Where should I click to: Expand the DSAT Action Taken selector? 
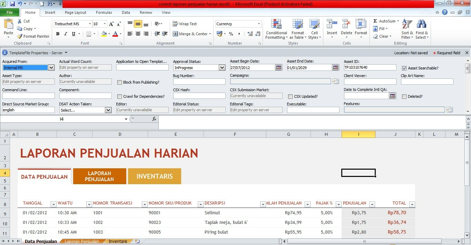click(108, 110)
